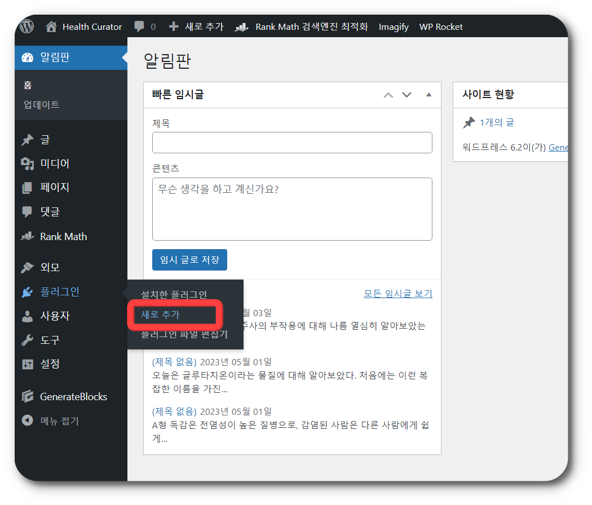Open the 설정 (Settings) wrench icon
The height and width of the screenshot is (505, 592).
pyautogui.click(x=28, y=364)
